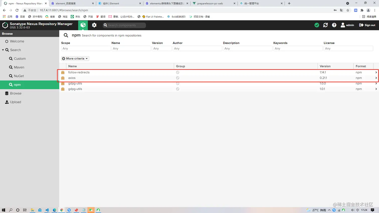This screenshot has height=213, width=379.
Task: Click Sign out in header
Action: tap(367, 25)
